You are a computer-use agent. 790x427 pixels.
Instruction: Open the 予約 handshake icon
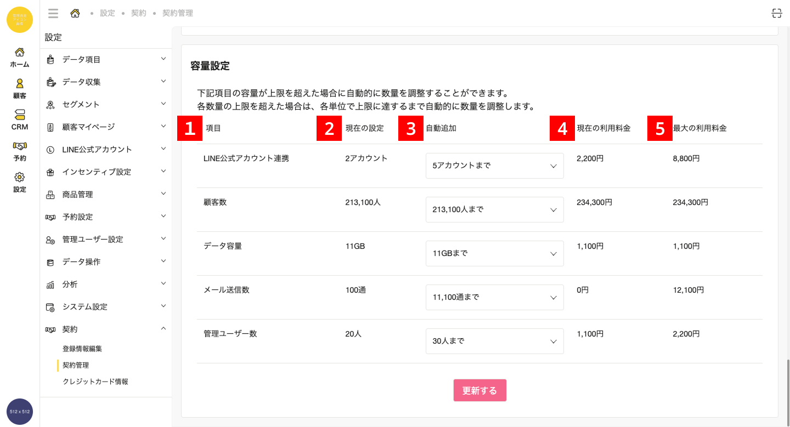coord(19,150)
